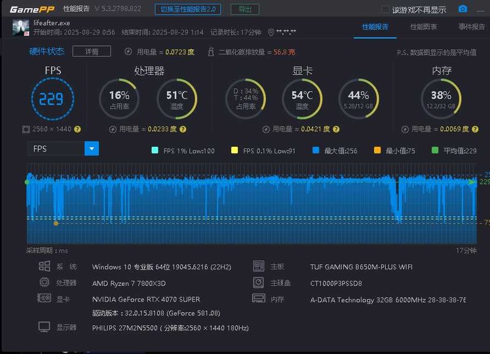Click the help icon next to 2560 × 1440

coord(77,130)
